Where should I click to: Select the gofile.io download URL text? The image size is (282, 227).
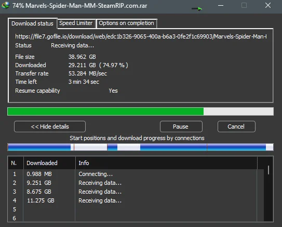(141, 36)
